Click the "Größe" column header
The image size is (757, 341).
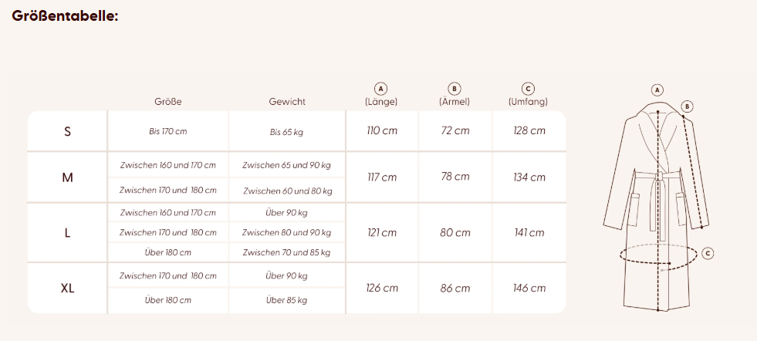167,102
